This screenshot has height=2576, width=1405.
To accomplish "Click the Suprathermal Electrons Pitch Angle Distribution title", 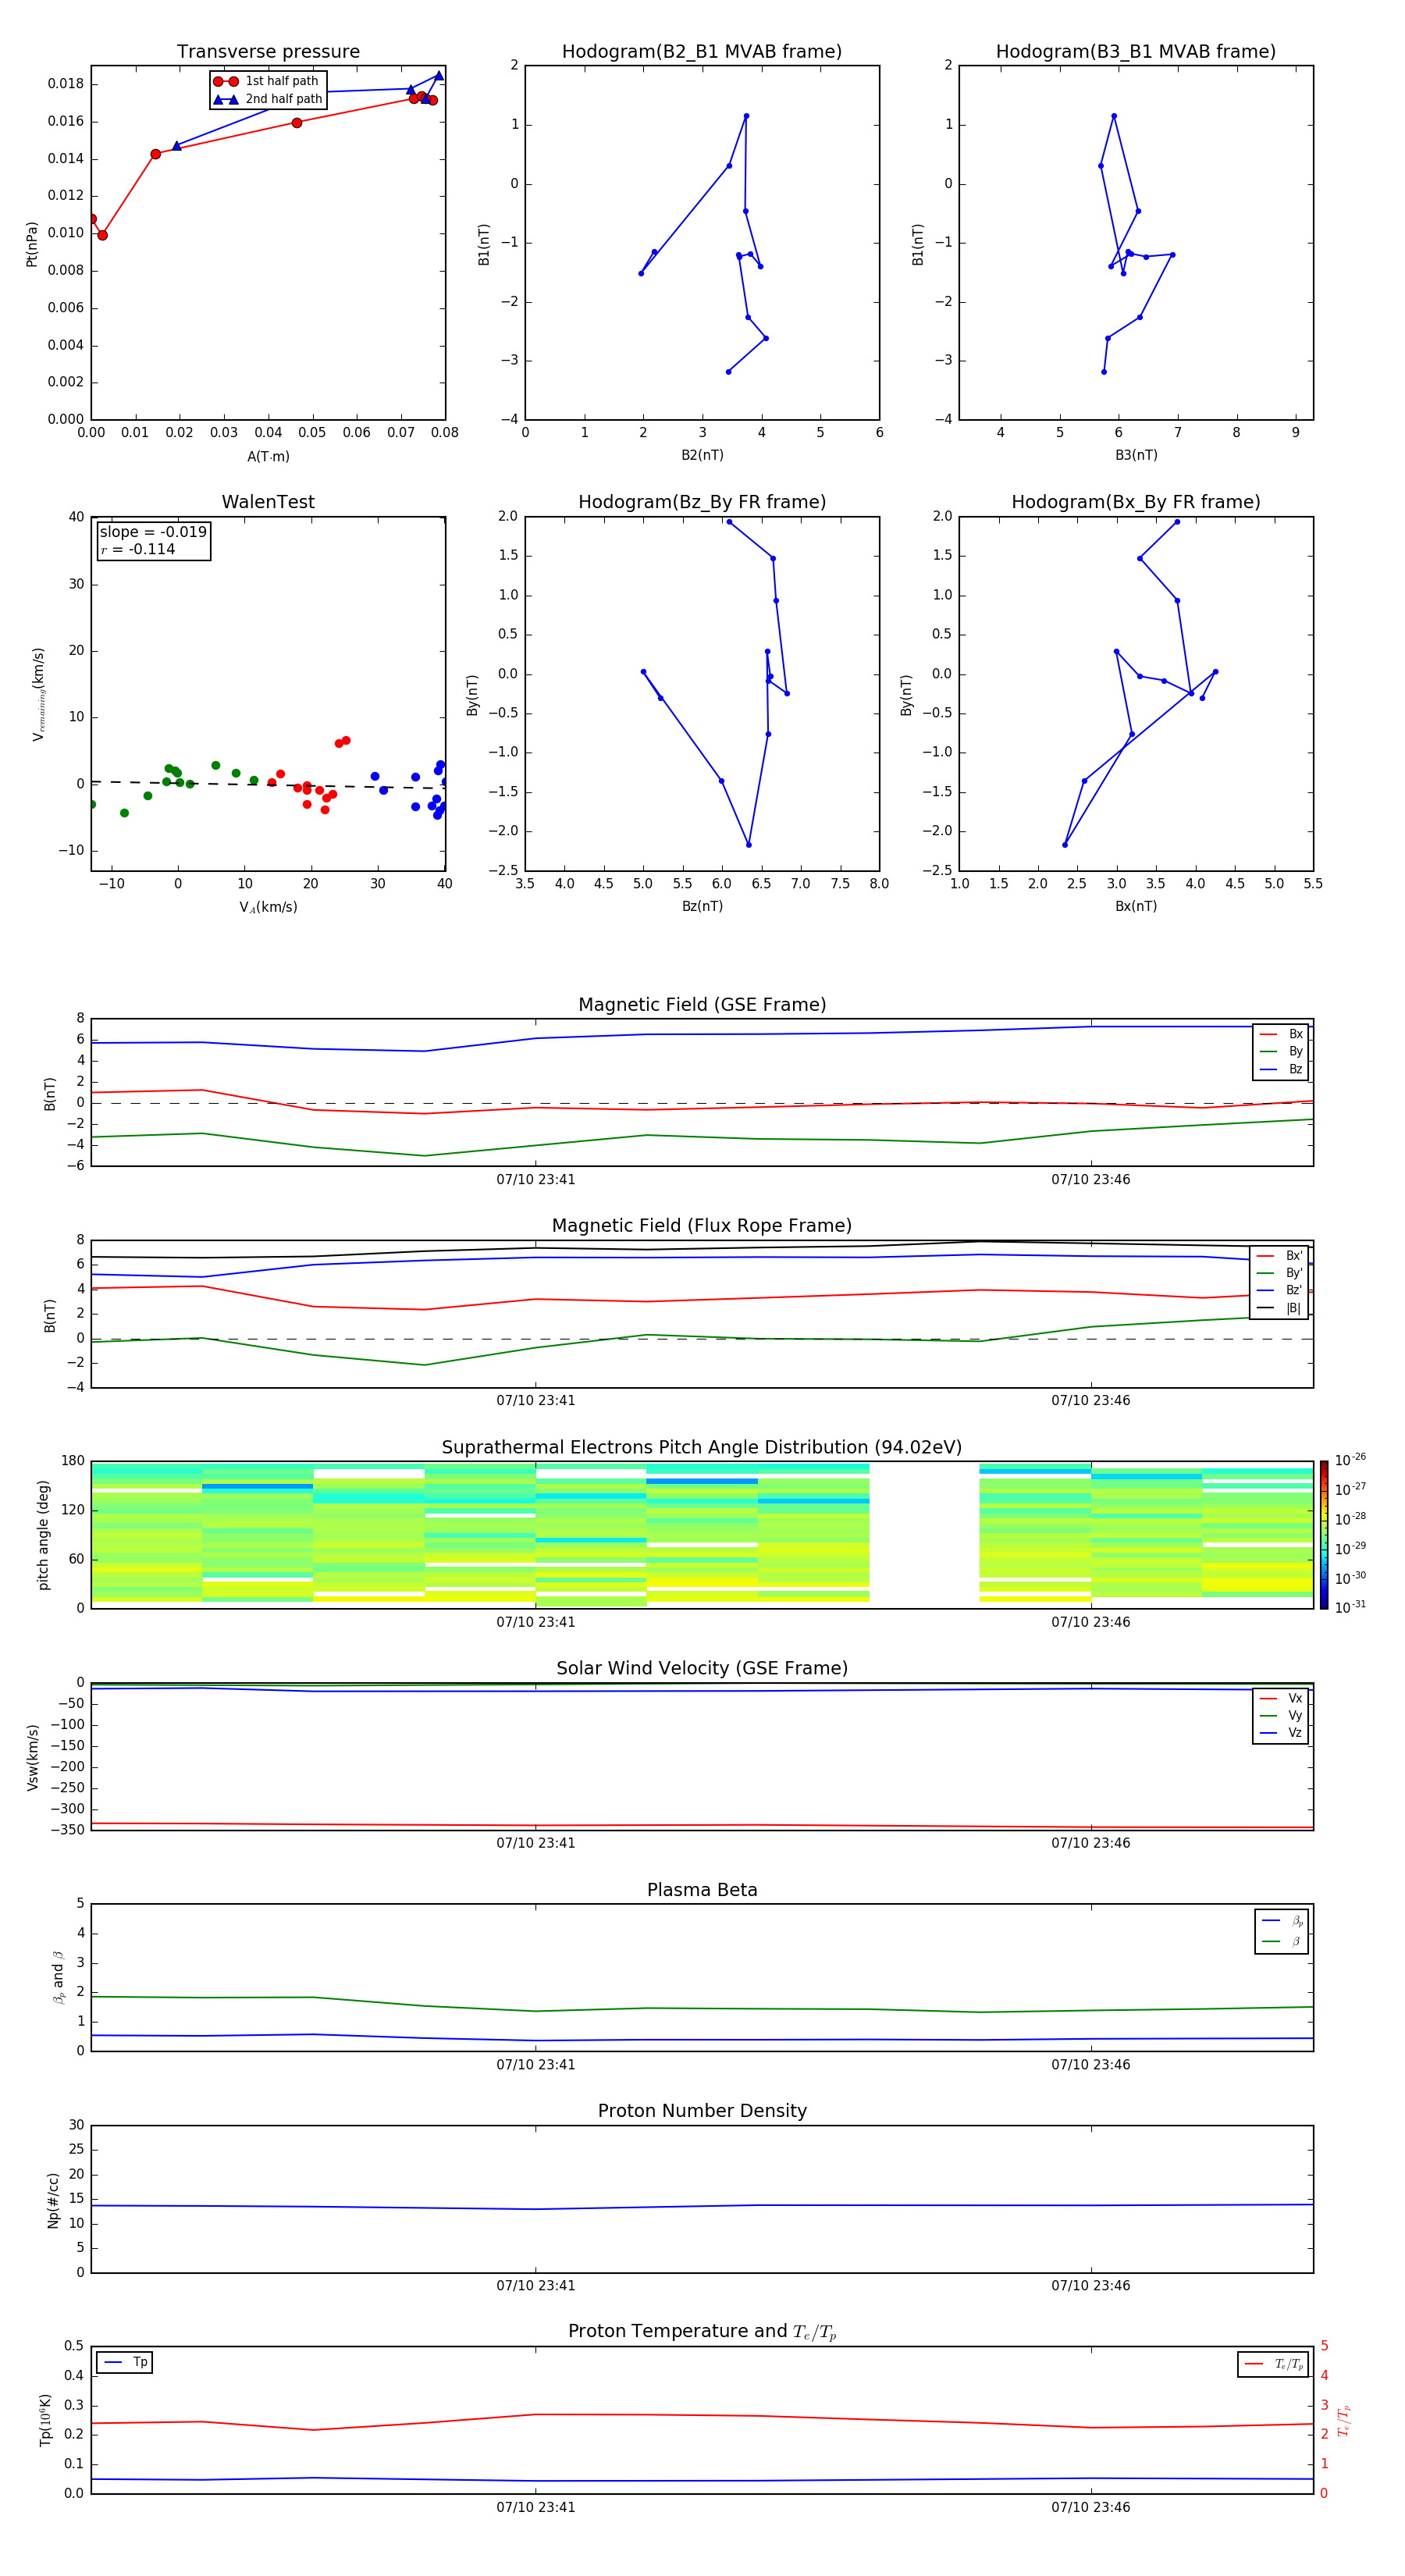I will tap(702, 1447).
